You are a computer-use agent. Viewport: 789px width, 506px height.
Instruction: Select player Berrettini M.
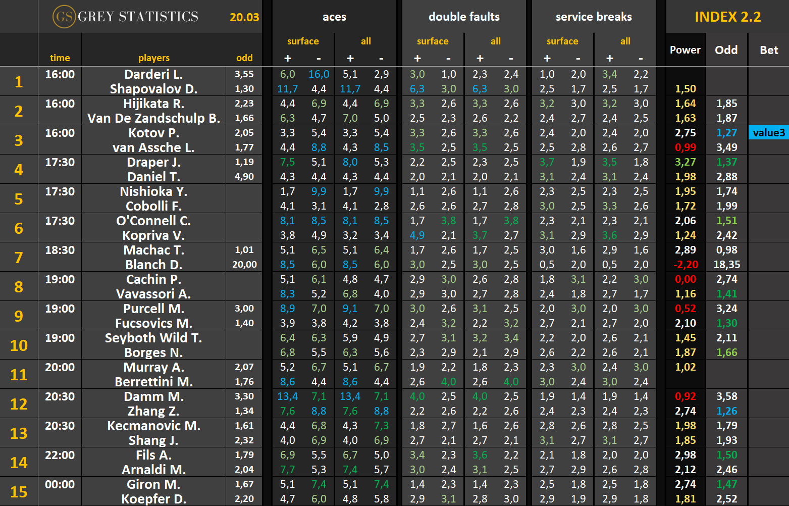[x=153, y=382]
